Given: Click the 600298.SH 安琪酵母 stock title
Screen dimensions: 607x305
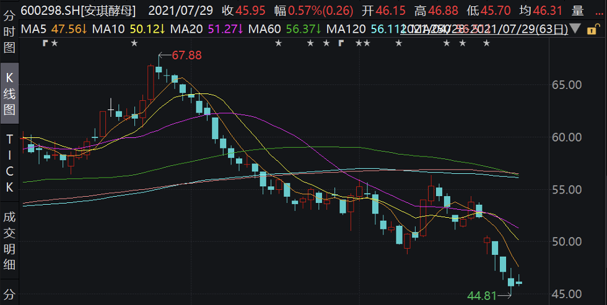Looking at the screenshot, I should point(79,11).
